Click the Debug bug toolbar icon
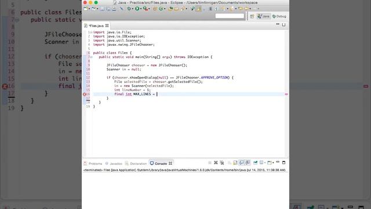The height and width of the screenshot is (209, 371). click(x=129, y=9)
